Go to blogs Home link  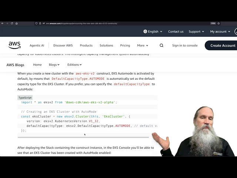pyautogui.click(x=37, y=65)
